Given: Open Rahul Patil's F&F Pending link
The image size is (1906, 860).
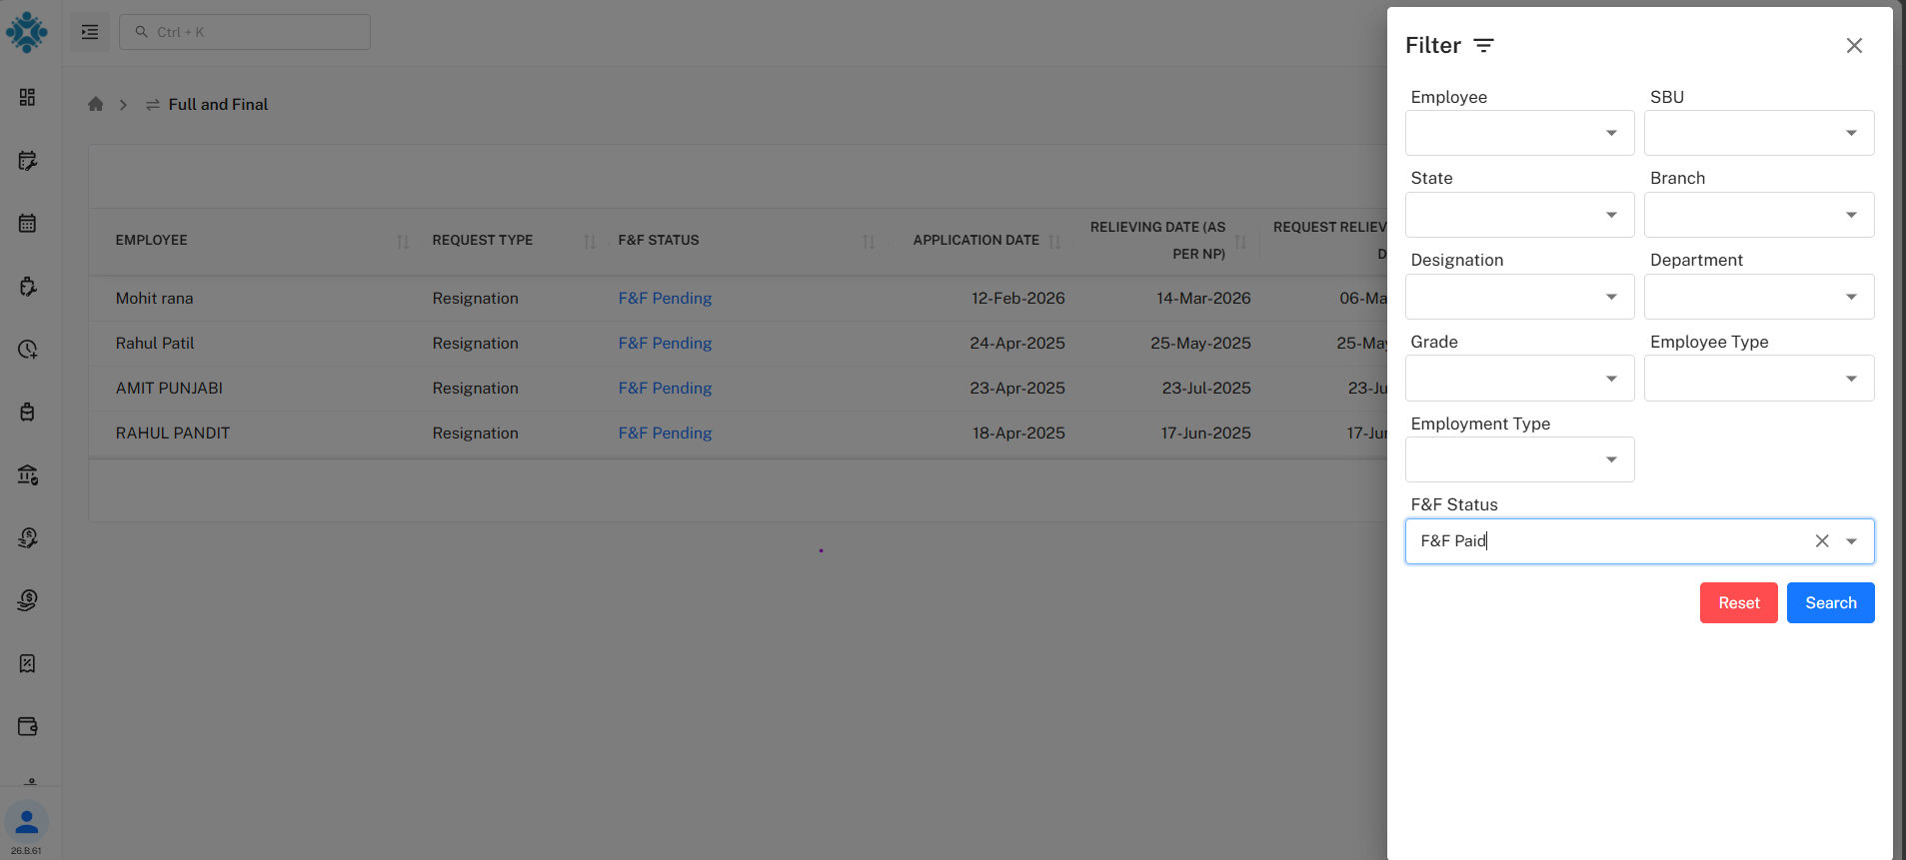Looking at the screenshot, I should click(x=665, y=344).
